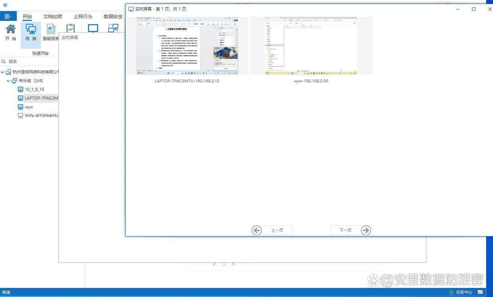The width and height of the screenshot is (493, 297).
Task: Collapse the 未分组 group node
Action: pos(9,81)
